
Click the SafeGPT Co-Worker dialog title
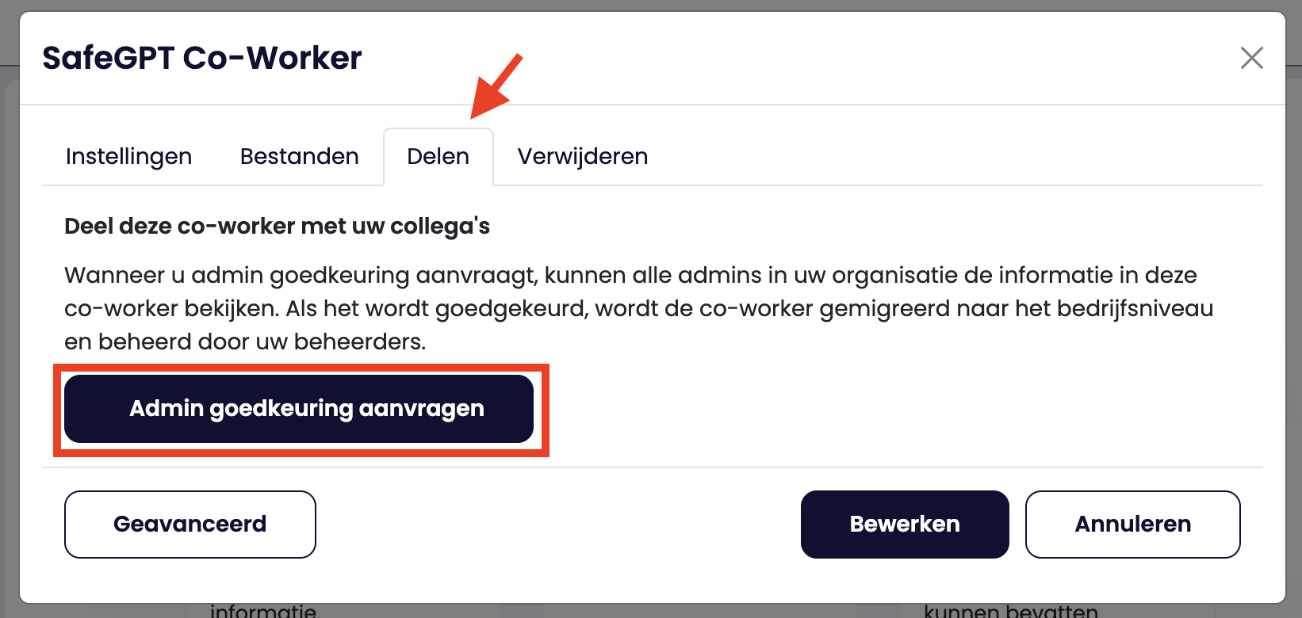click(x=202, y=59)
